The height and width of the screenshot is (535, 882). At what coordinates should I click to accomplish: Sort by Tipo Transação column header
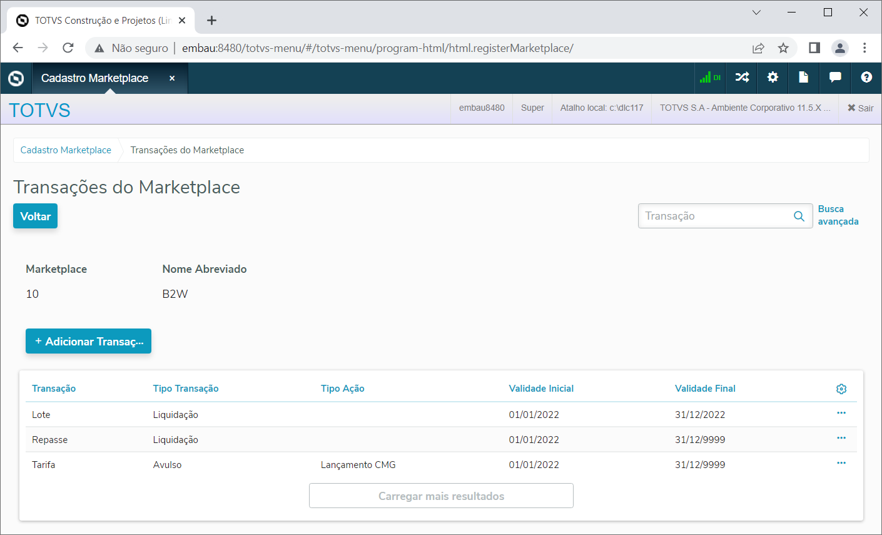(x=186, y=389)
